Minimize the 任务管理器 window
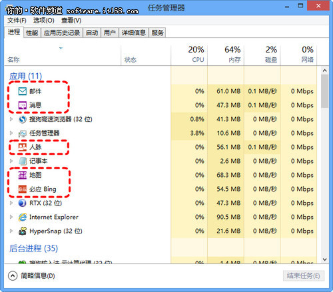Screen dimensions: 333x292 (x=287, y=6)
